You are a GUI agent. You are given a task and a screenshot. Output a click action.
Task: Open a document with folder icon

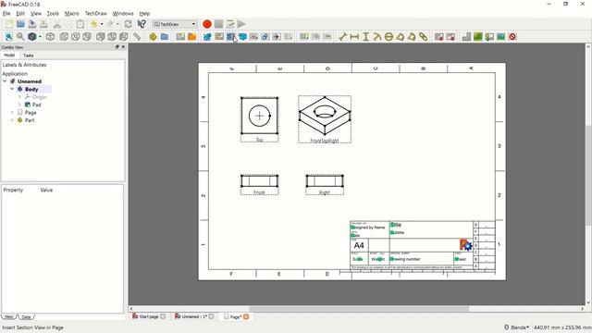20,24
